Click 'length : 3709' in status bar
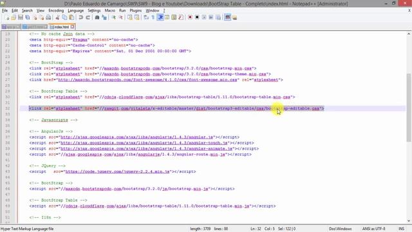The image size is (412, 232). coord(200,229)
